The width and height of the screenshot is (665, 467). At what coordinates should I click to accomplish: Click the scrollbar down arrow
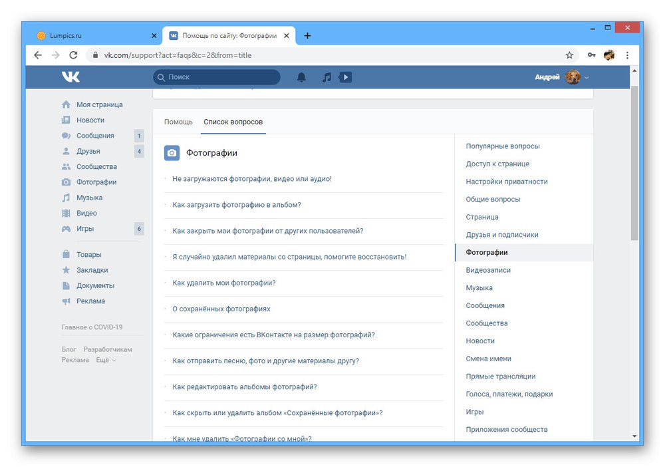(x=634, y=436)
